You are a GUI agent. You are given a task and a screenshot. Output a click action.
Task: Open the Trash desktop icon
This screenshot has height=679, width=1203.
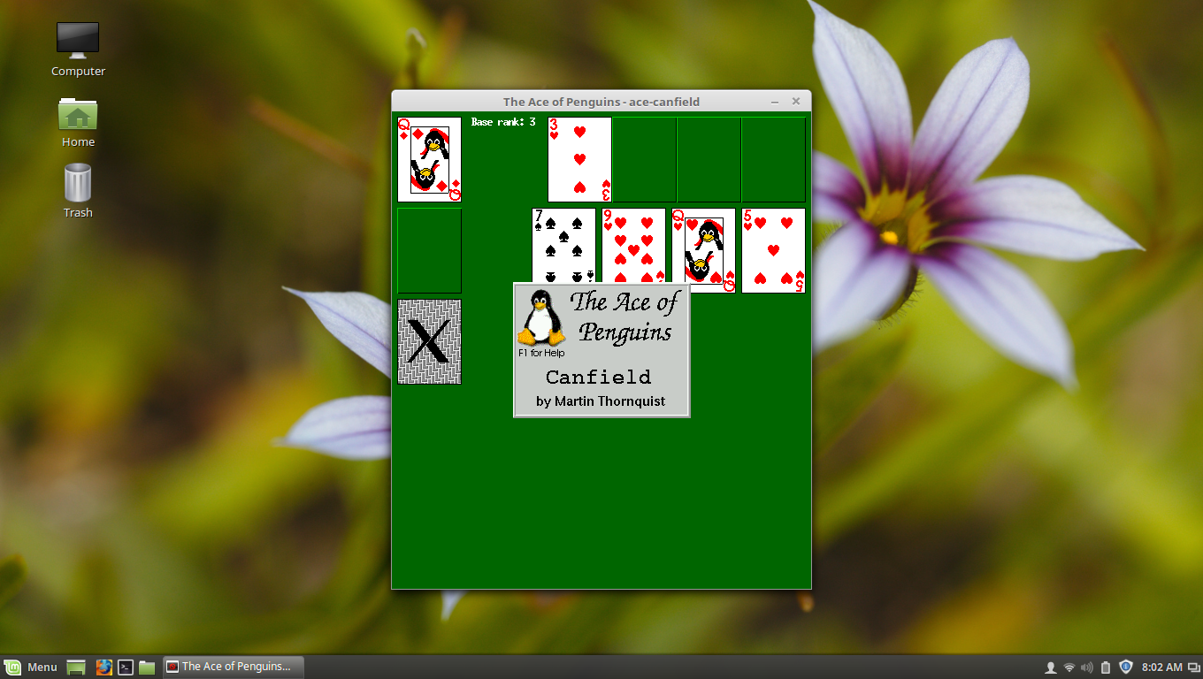[x=78, y=191]
